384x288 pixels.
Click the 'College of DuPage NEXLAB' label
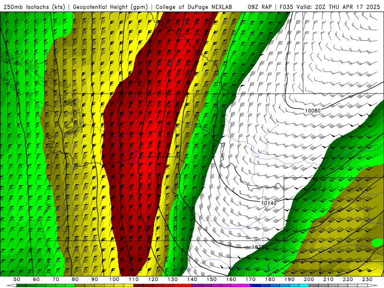(x=194, y=7)
